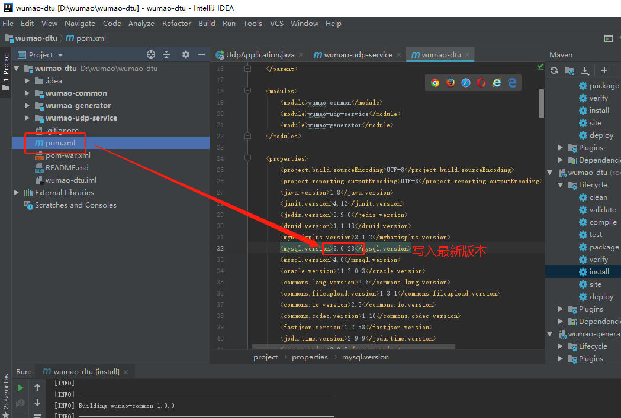Viewport: 621px width, 418px height.
Task: Collapse the Lifecycle node under wumao-dtu
Action: point(561,184)
